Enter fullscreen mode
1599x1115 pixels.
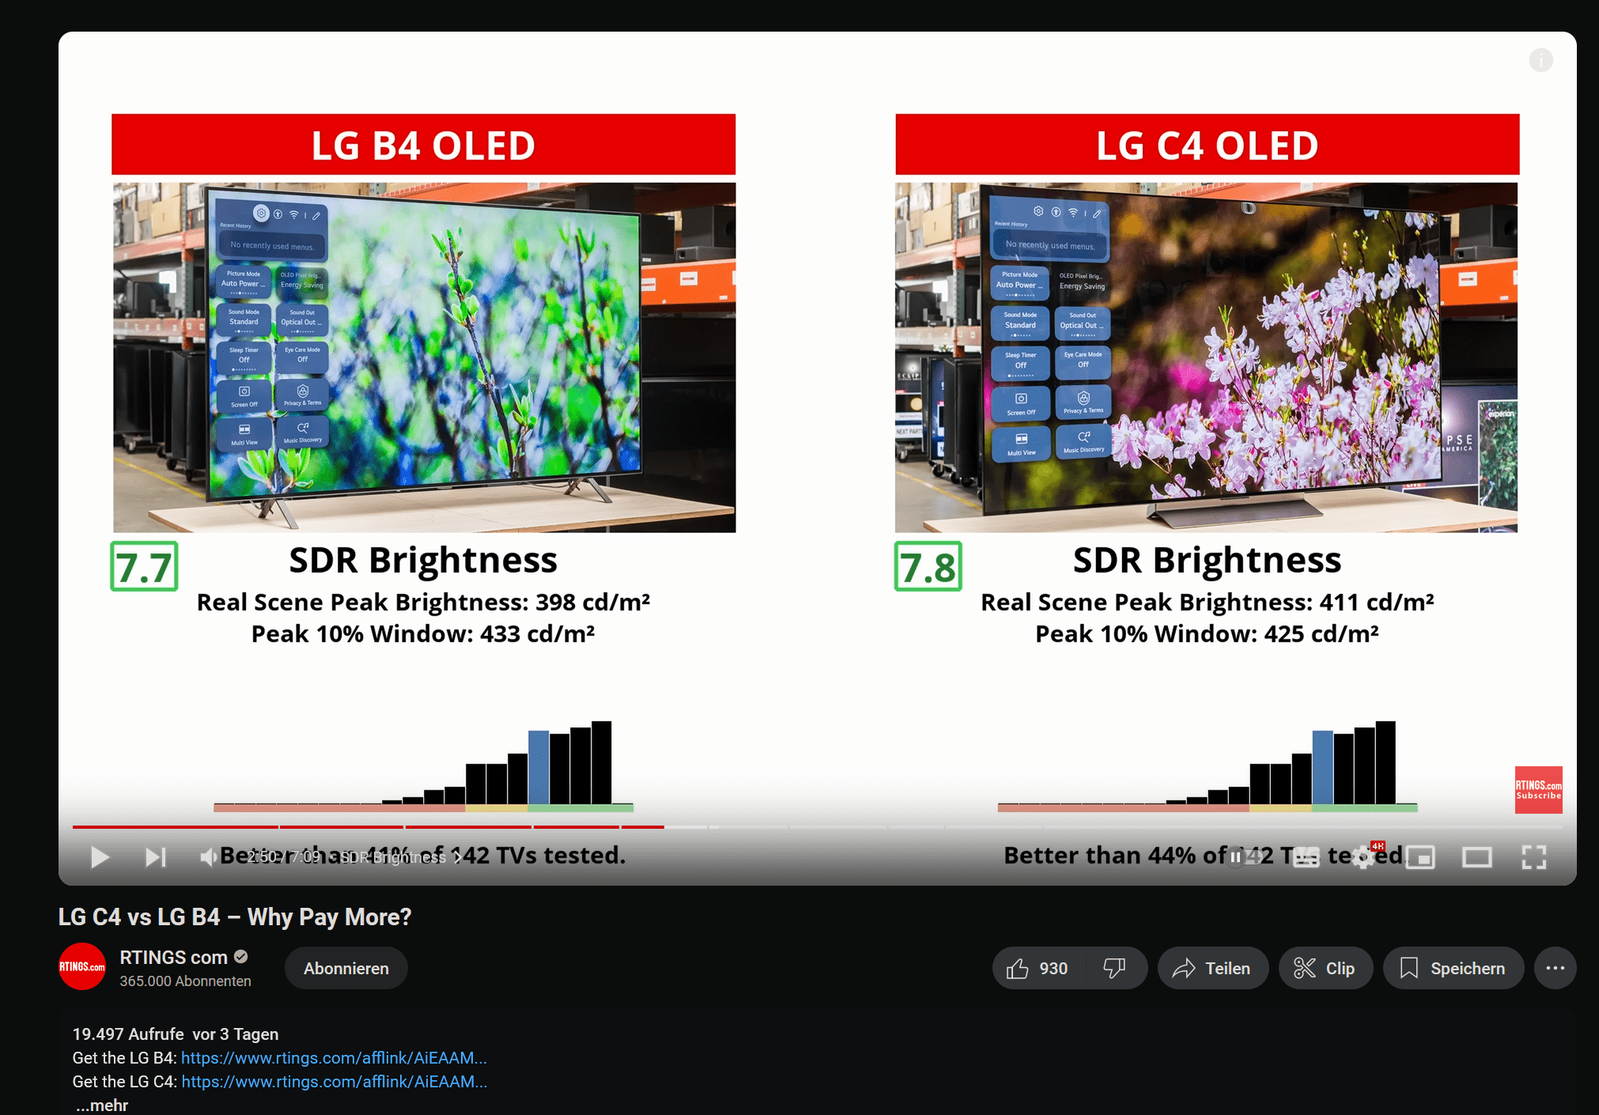1533,857
